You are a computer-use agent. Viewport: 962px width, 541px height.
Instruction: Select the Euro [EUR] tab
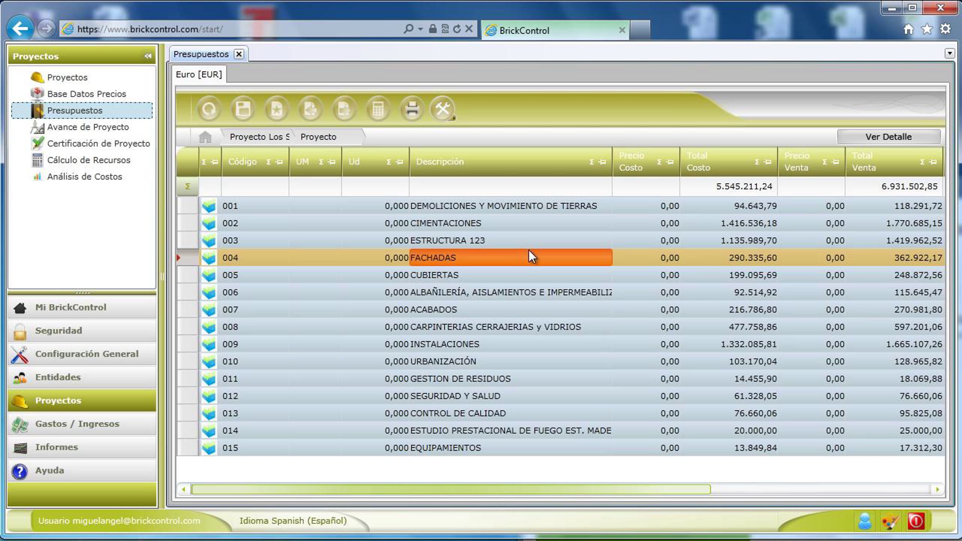click(x=199, y=75)
